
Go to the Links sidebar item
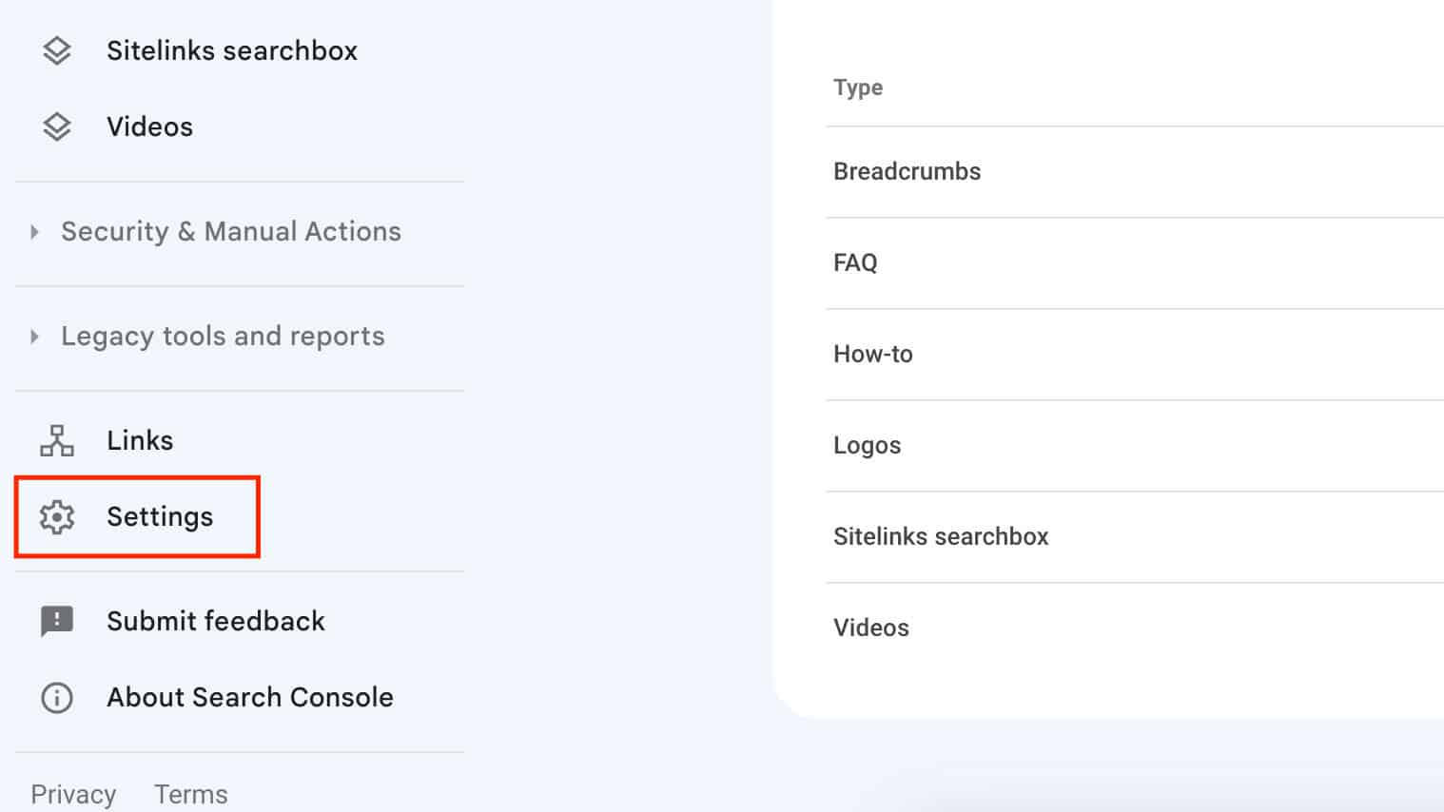pos(140,440)
